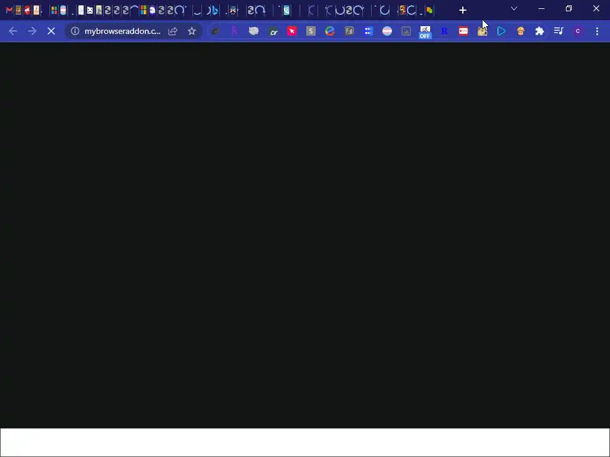
Task: Open the red video-player extension
Action: pos(463,31)
